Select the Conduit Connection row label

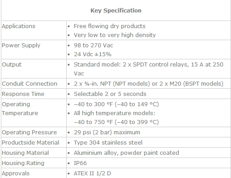[x=30, y=84]
